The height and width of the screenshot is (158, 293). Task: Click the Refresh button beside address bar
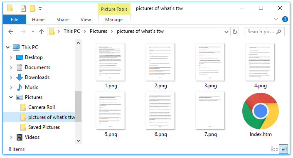point(235,32)
